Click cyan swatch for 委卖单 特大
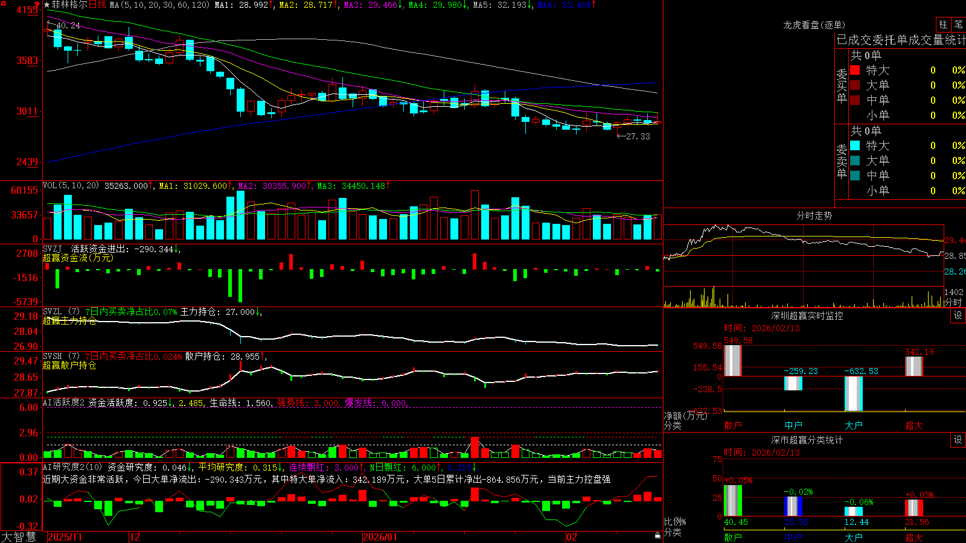Viewport: 966px width, 543px height. [855, 145]
